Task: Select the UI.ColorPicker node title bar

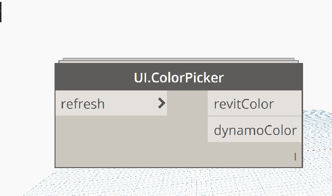Action: (x=178, y=77)
